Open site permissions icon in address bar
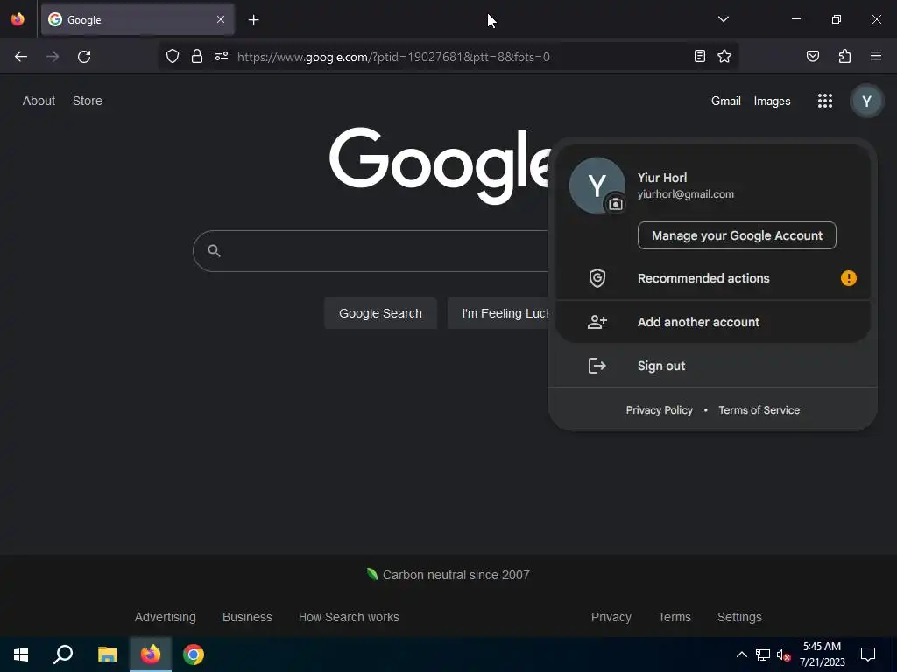Image resolution: width=897 pixels, height=672 pixels. [222, 57]
